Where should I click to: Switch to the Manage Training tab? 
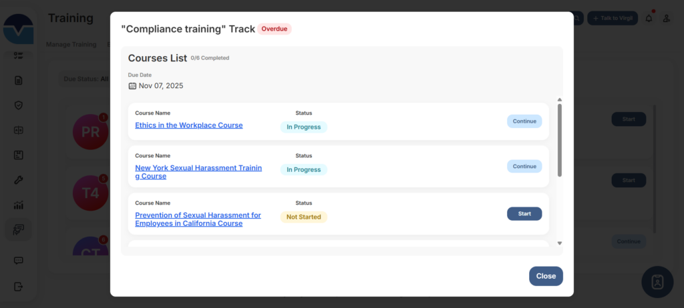[71, 45]
